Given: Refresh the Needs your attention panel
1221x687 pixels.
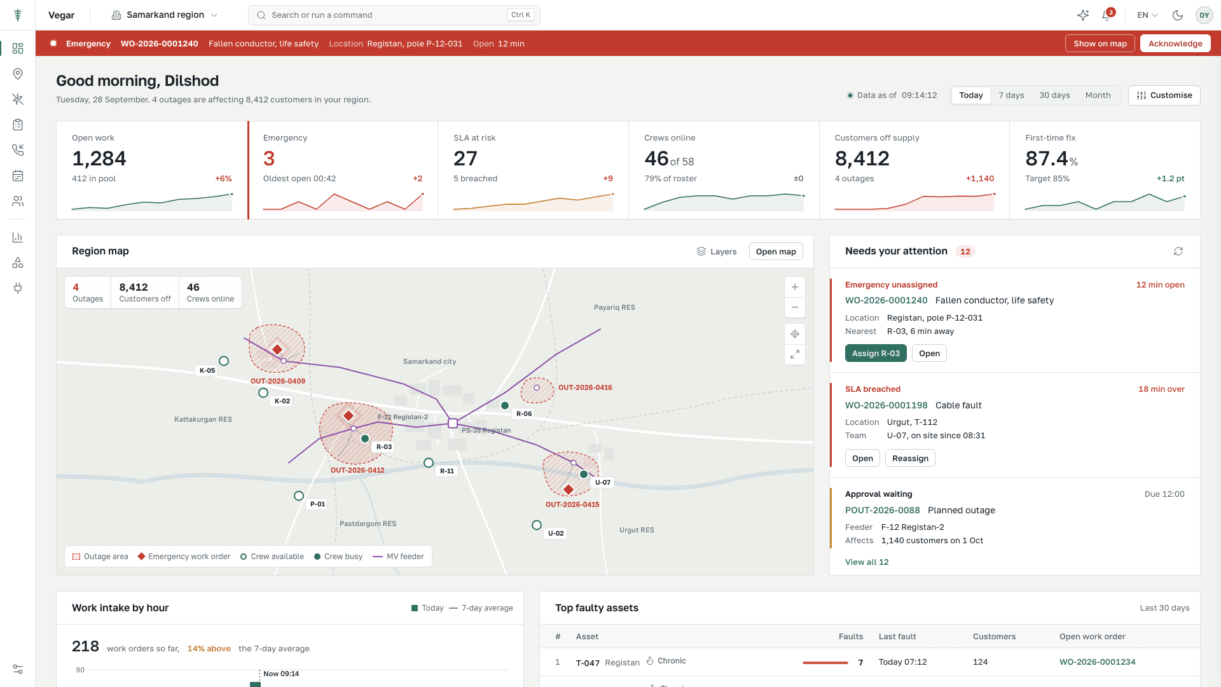Looking at the screenshot, I should (1178, 251).
